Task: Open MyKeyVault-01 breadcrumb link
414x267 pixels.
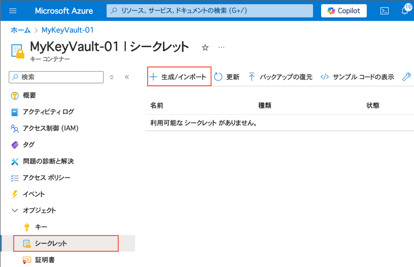Action: [x=67, y=30]
